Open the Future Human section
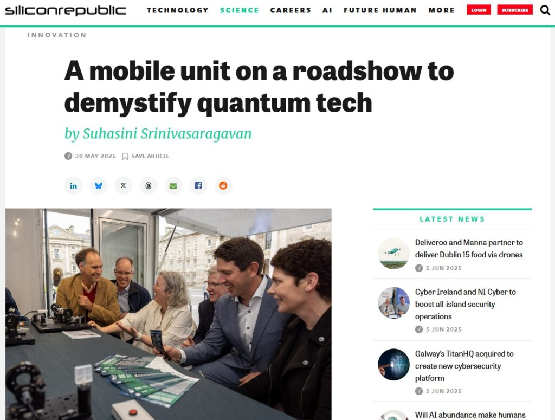Image resolution: width=555 pixels, height=420 pixels. pyautogui.click(x=380, y=10)
